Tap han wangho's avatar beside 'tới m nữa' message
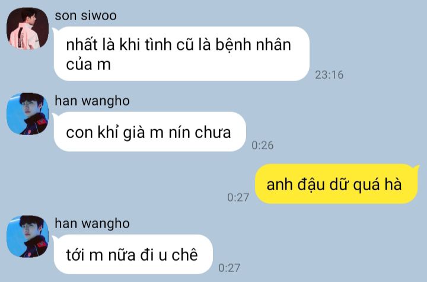The width and height of the screenshot is (427, 282). tap(27, 236)
